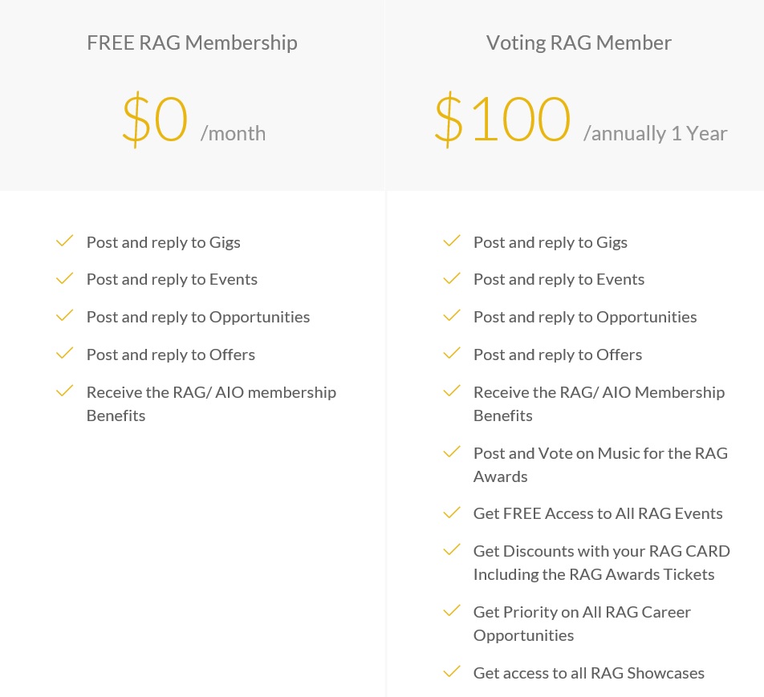Image resolution: width=764 pixels, height=697 pixels.
Task: Click Voting plan's Post and reply to Offers text
Action: pyautogui.click(x=558, y=355)
